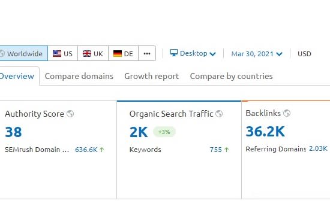
Task: Click the USD currency label
Action: tap(304, 54)
